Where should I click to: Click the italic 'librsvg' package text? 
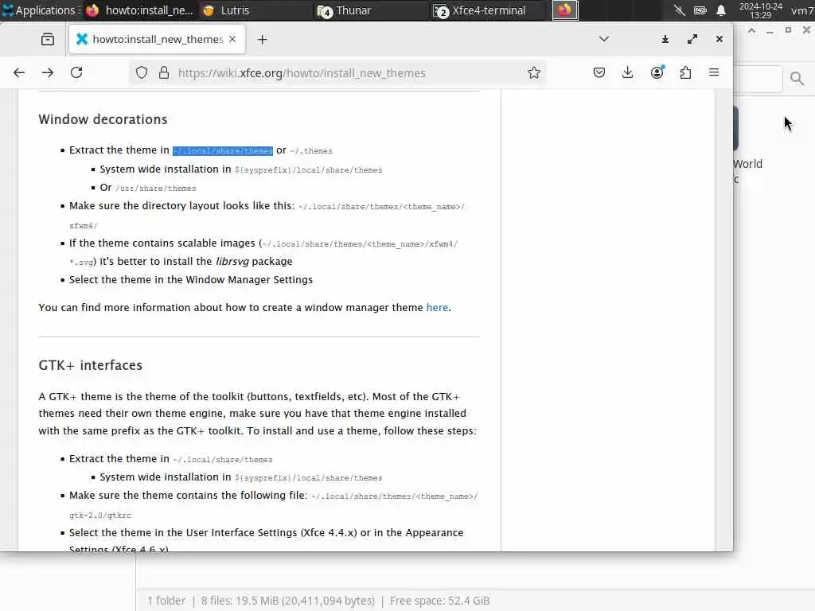pyautogui.click(x=232, y=261)
